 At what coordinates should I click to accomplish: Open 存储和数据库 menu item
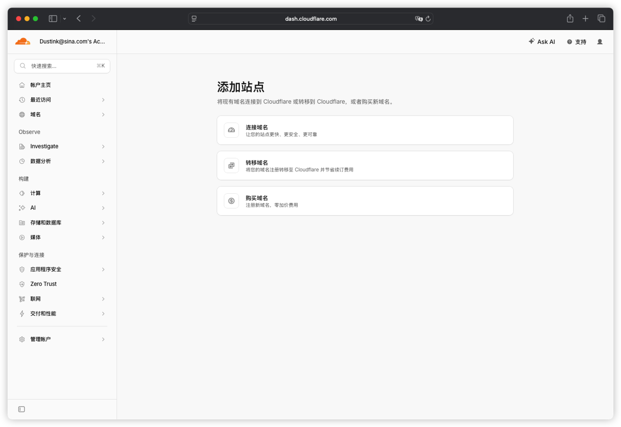point(62,223)
